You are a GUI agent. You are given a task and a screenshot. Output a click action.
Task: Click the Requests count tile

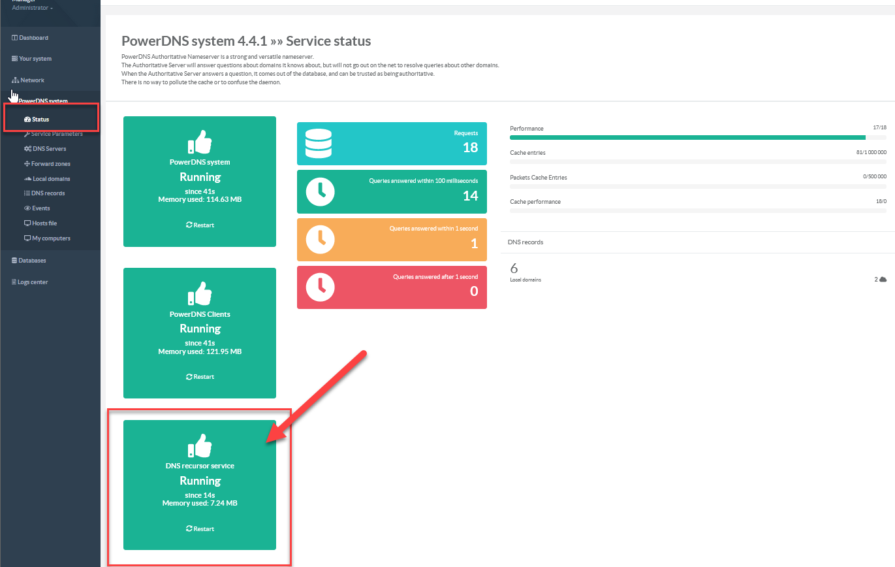coord(392,144)
